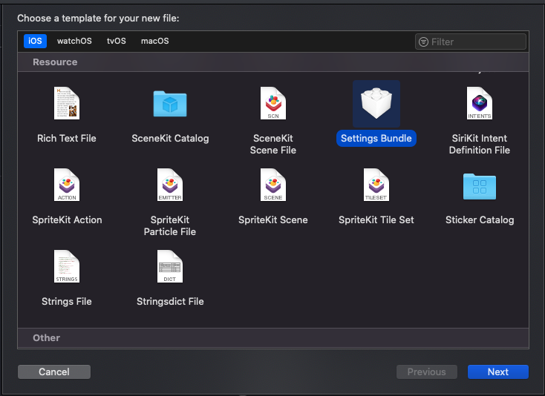545x396 pixels.
Task: Switch to the iOS platform tab
Action: (35, 41)
